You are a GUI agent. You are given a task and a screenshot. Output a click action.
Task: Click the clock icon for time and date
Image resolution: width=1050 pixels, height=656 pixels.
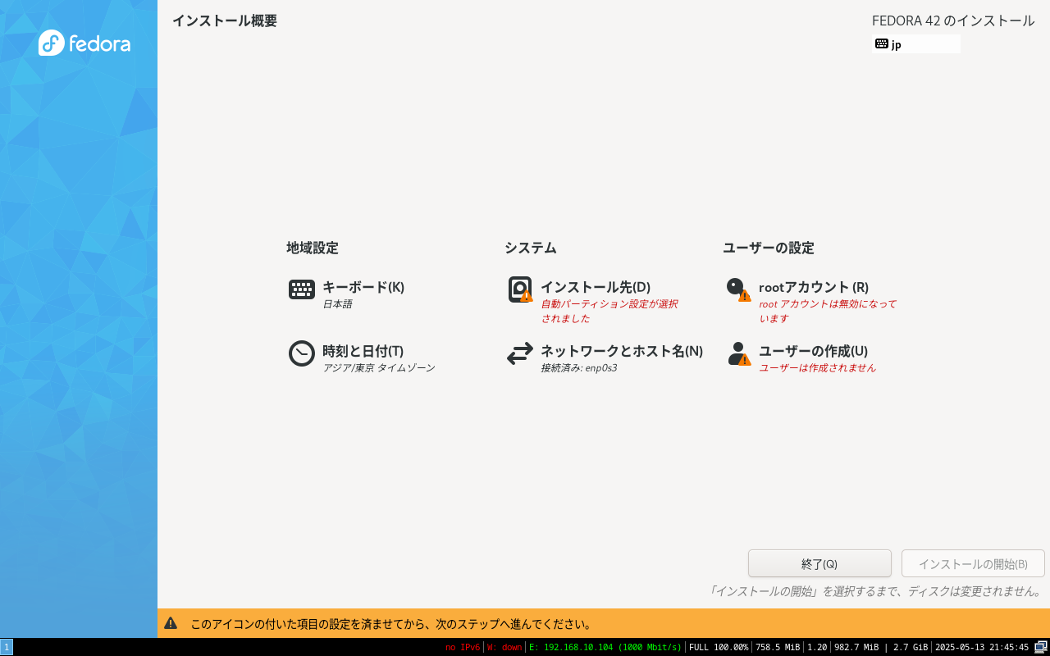pyautogui.click(x=302, y=353)
